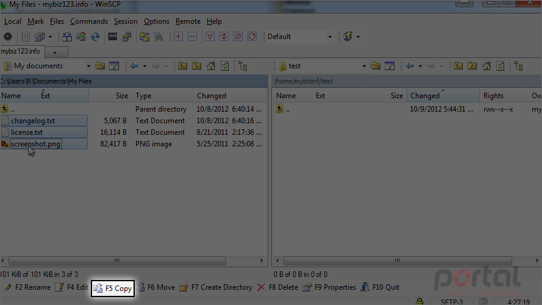The height and width of the screenshot is (305, 542).
Task: Go to local root directory icon
Action: 197,66
